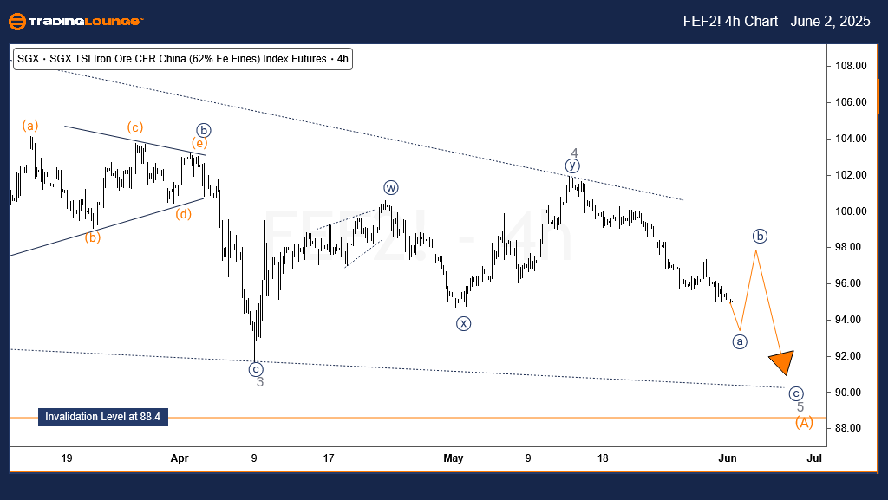Click the SGX TSI Iron Ore symbol legend
This screenshot has height=500, width=888.
click(x=184, y=59)
